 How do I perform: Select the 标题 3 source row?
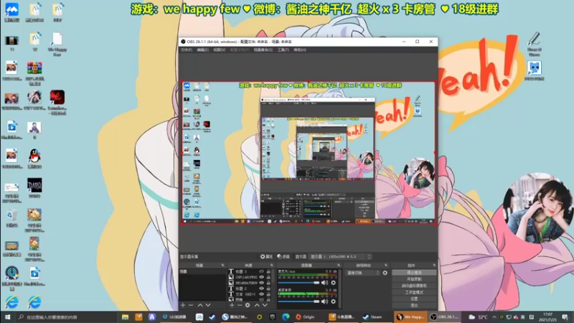(250, 272)
